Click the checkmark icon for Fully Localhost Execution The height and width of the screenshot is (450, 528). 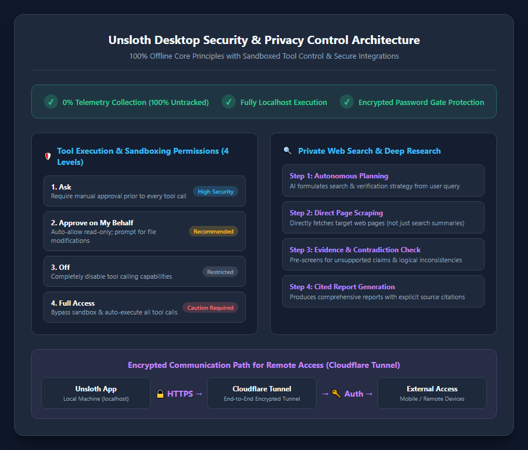[229, 101]
